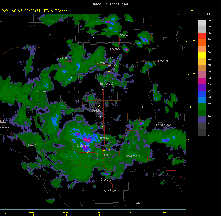The width and height of the screenshot is (221, 216).
Task: Click the RedDeer city label
Action: point(113,65)
